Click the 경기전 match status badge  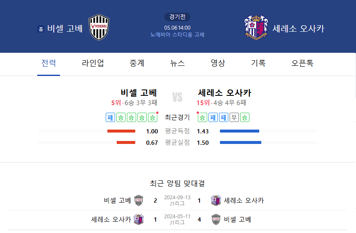(177, 17)
